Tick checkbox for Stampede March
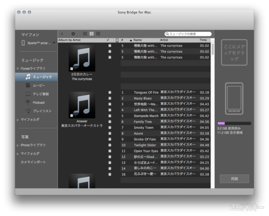Screen dimensions: 269x216 pyautogui.click(x=110, y=116)
